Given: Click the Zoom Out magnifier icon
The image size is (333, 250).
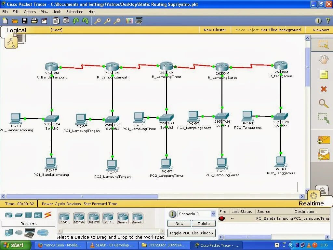Looking at the screenshot, I should [x=117, y=21].
